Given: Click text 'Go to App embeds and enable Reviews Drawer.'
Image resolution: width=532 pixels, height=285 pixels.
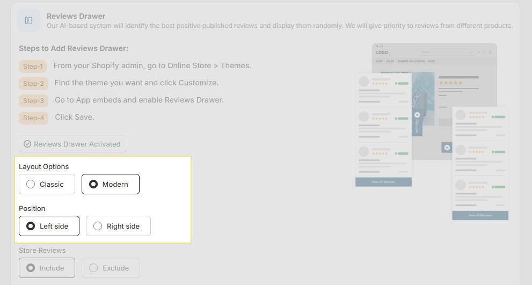Looking at the screenshot, I should 139,100.
